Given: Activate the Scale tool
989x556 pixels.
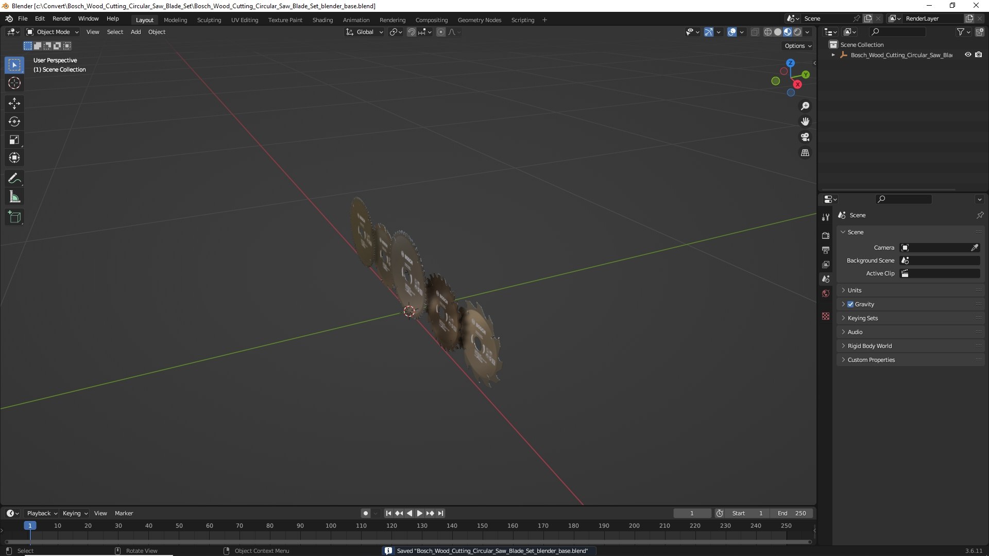Looking at the screenshot, I should coord(14,140).
